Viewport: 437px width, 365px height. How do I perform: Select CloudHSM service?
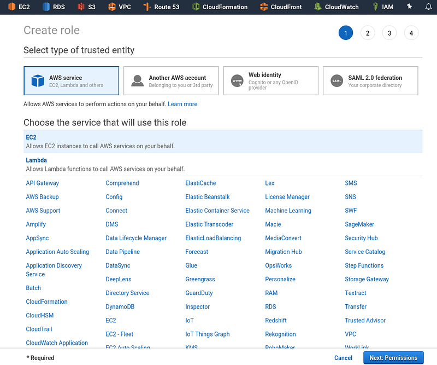[x=40, y=315]
